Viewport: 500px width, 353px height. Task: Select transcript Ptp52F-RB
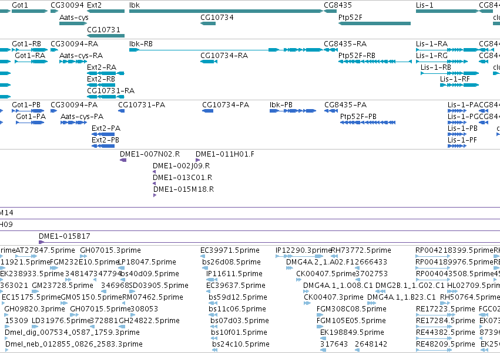click(375, 62)
